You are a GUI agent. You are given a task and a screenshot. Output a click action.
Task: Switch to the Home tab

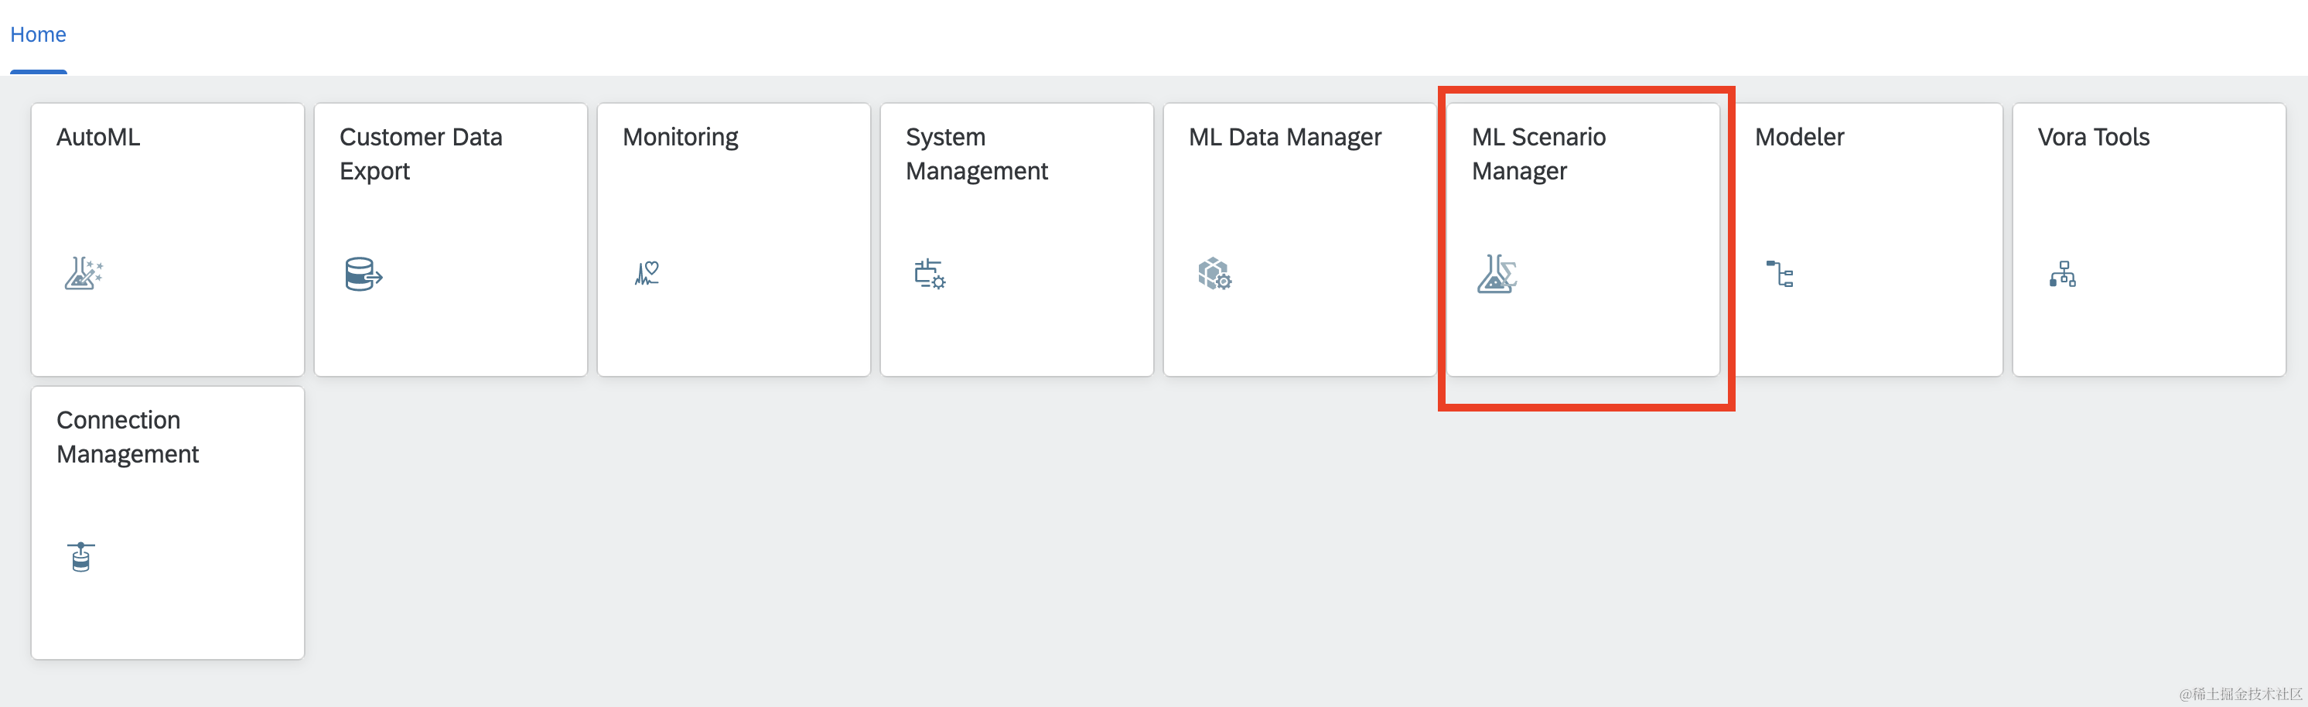tap(38, 34)
